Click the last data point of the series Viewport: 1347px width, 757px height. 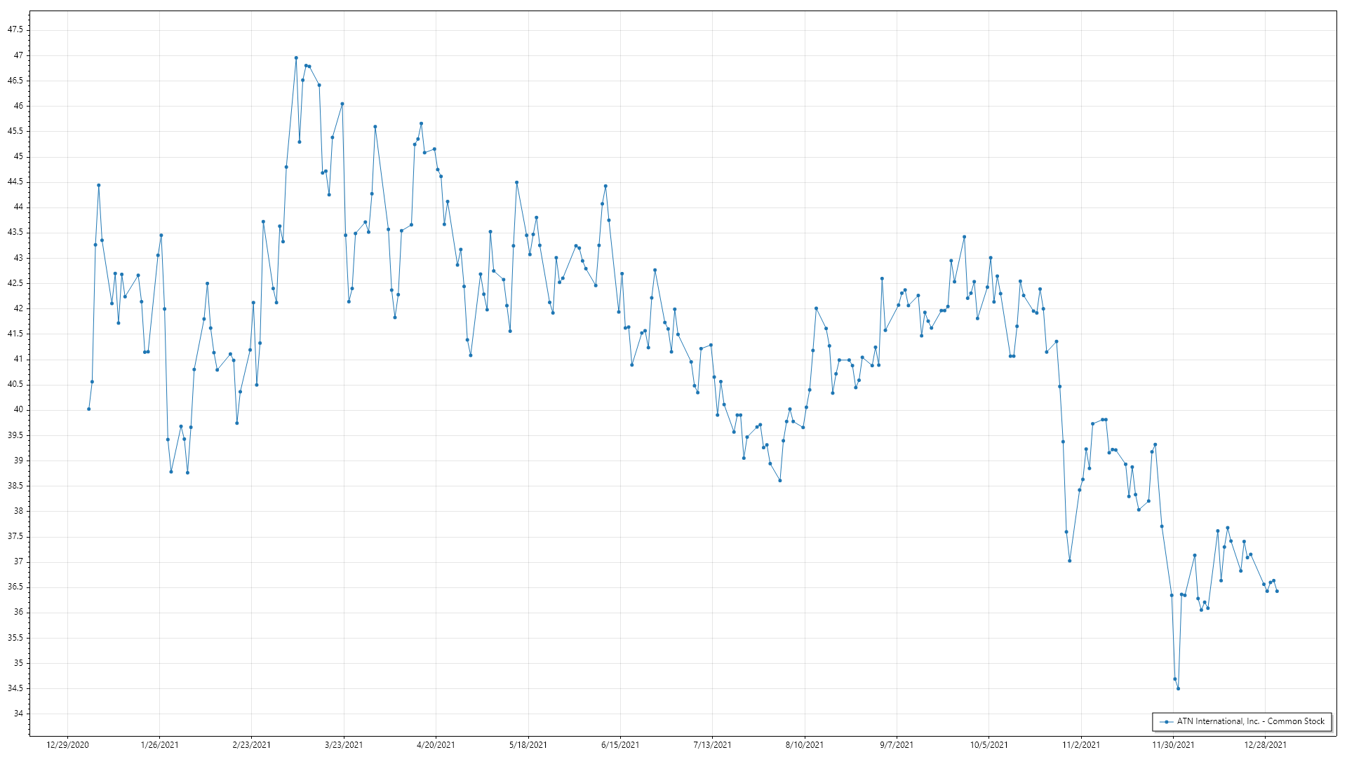coord(1277,592)
